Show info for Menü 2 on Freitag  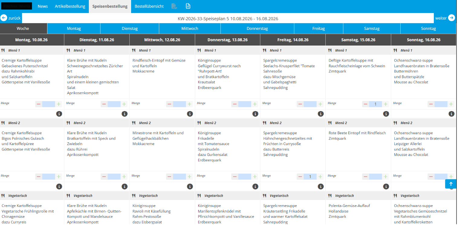click(321, 186)
